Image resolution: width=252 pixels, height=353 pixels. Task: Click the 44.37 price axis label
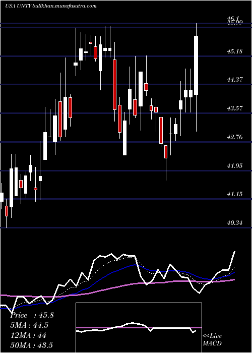[235, 80]
